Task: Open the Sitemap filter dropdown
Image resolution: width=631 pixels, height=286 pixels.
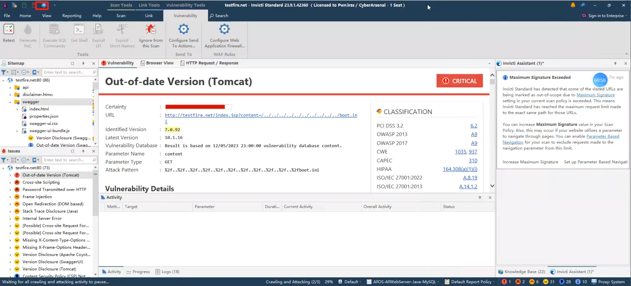Action: pyautogui.click(x=5, y=72)
